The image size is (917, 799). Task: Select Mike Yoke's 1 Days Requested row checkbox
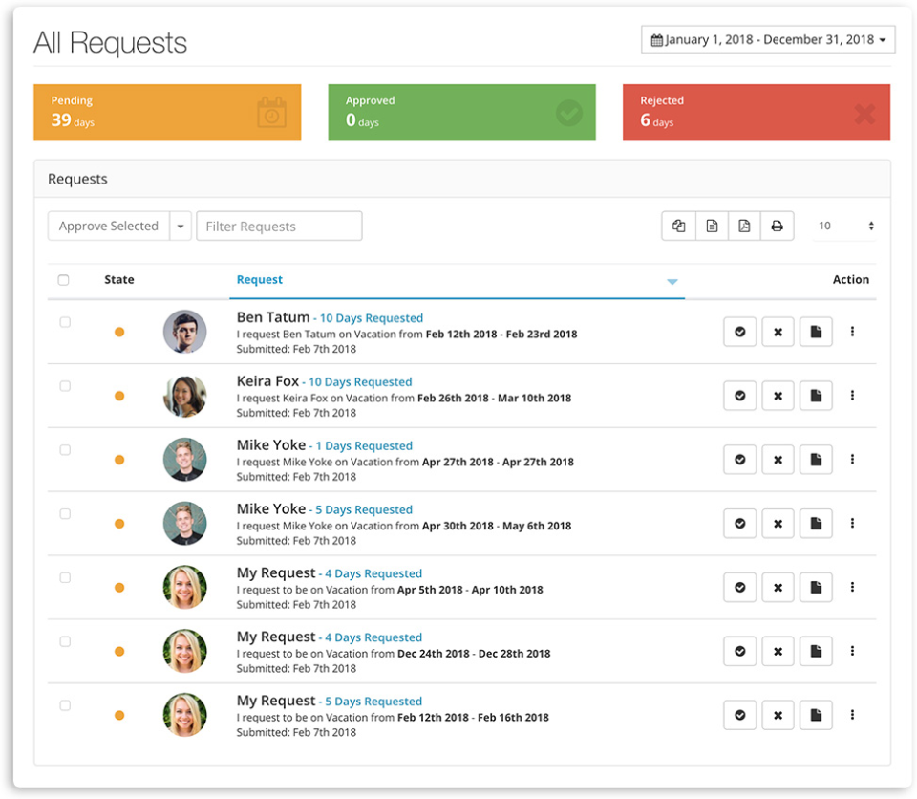(x=65, y=449)
